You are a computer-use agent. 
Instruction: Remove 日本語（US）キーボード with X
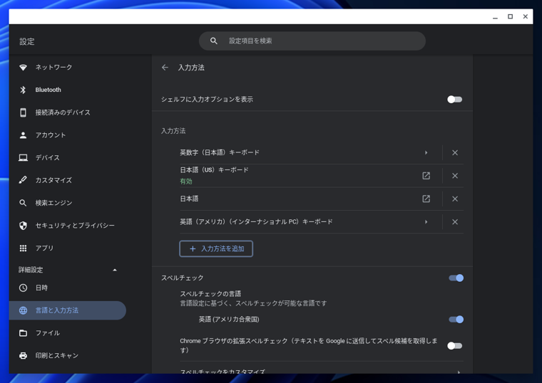click(x=455, y=176)
